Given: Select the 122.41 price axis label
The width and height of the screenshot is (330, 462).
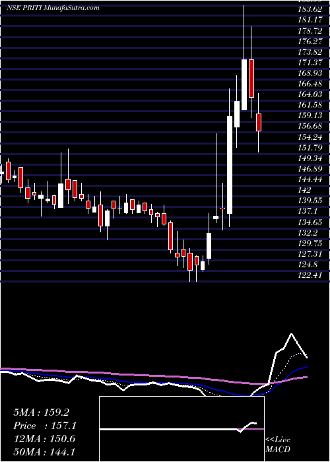Looking at the screenshot, I should (x=310, y=275).
